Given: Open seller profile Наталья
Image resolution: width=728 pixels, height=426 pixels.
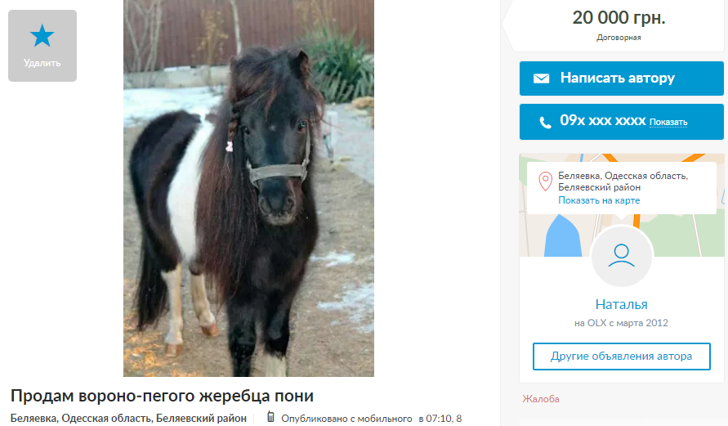Looking at the screenshot, I should [x=621, y=304].
